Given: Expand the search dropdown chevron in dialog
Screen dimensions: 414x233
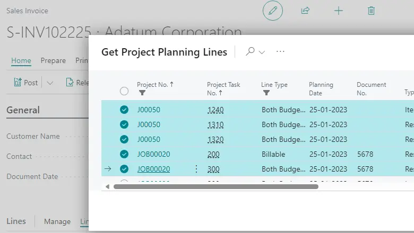Looking at the screenshot, I should tap(262, 52).
